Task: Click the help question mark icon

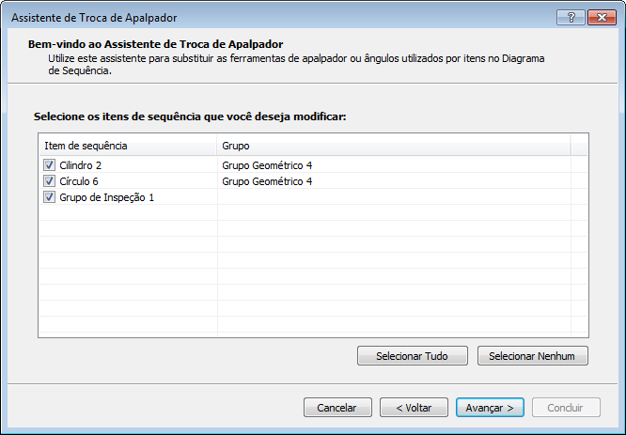Action: tap(571, 18)
